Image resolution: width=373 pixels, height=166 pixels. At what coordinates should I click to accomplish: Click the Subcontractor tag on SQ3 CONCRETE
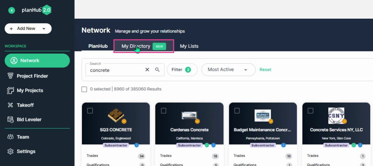click(116, 145)
